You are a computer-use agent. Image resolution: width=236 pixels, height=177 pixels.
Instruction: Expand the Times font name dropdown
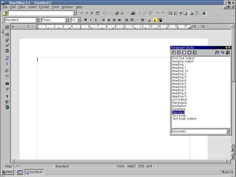(x=67, y=20)
